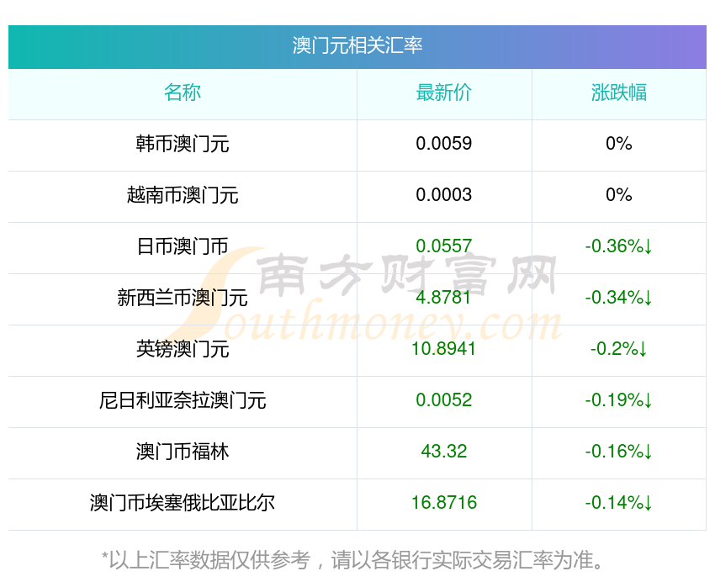The height and width of the screenshot is (587, 715).
Task: Click the price value 0.0059
Action: (443, 144)
